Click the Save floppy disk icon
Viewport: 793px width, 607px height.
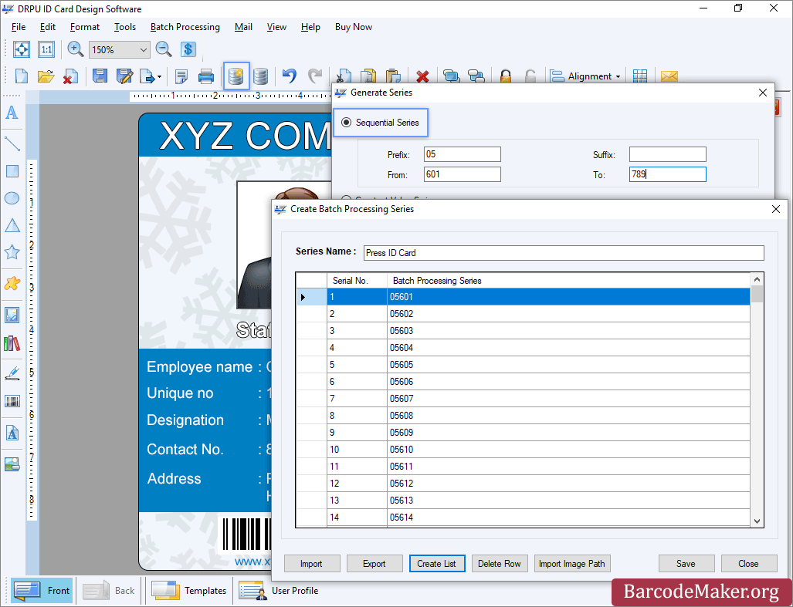coord(100,76)
